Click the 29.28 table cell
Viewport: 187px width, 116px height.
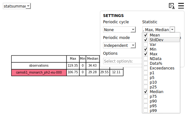[93, 72]
